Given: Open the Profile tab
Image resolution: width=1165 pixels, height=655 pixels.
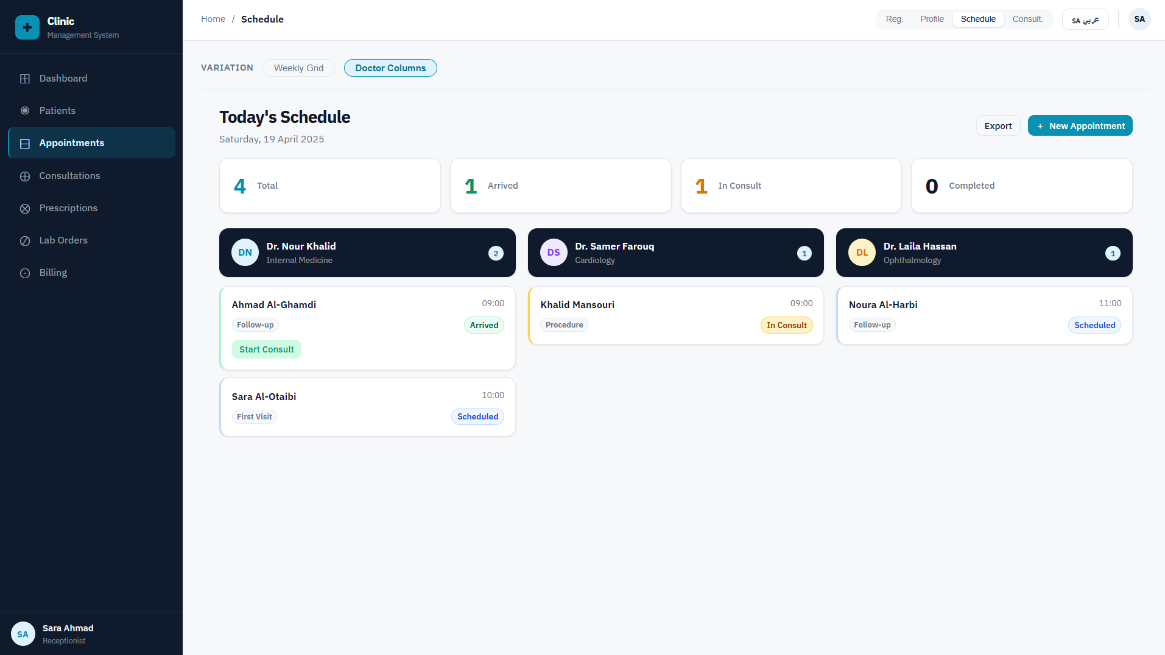Looking at the screenshot, I should tap(932, 19).
